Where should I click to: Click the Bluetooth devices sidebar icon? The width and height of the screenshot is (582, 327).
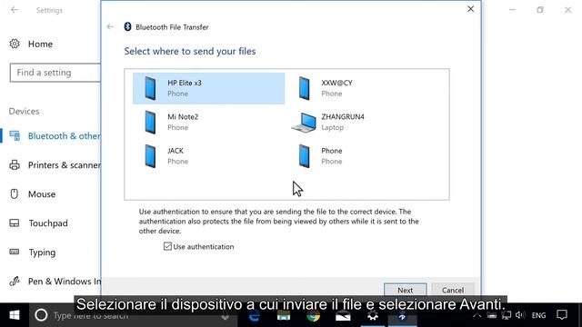[15, 136]
